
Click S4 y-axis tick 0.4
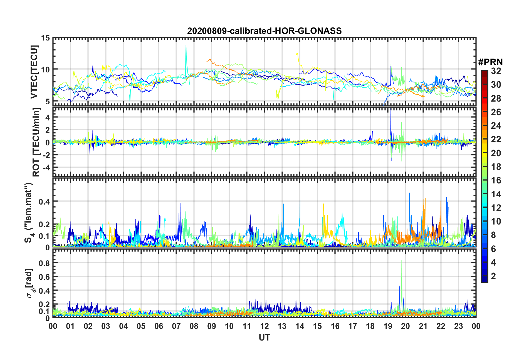pos(45,201)
